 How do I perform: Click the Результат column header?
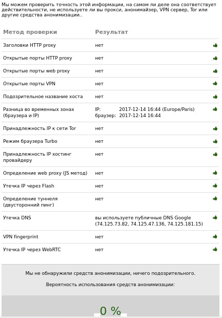tap(112, 32)
